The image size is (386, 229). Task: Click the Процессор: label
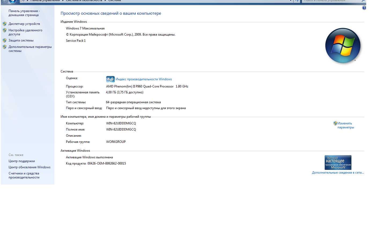click(x=75, y=86)
